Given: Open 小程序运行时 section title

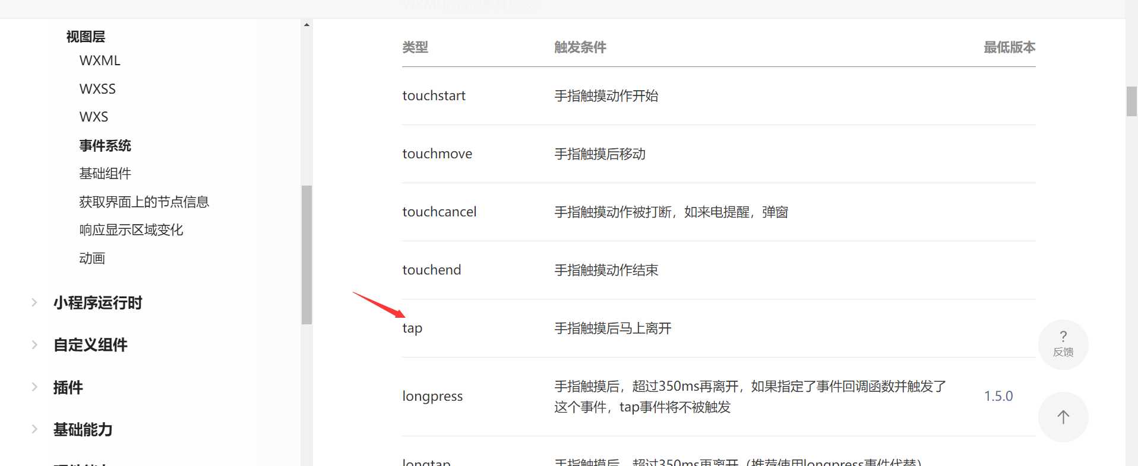Looking at the screenshot, I should point(98,303).
